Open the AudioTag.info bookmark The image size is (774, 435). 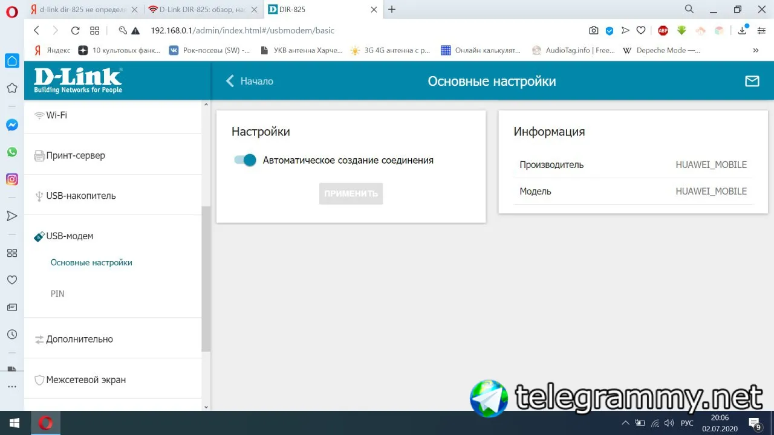pyautogui.click(x=573, y=51)
